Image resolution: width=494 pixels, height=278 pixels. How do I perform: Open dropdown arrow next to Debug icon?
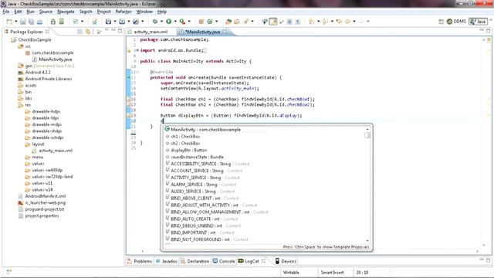(161, 22)
